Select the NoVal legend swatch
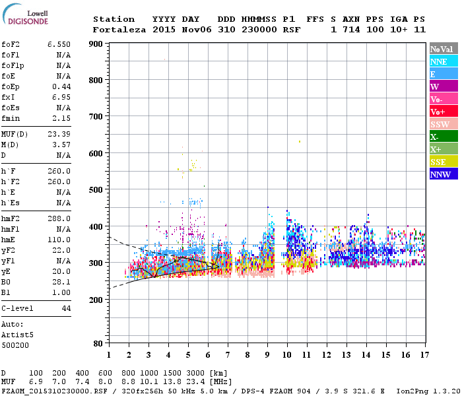Screen dimensions: 462x396 444,49
